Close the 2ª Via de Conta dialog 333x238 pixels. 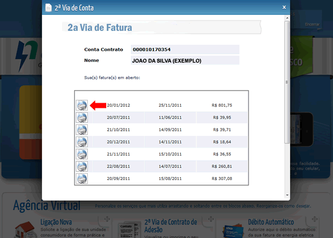pyautogui.click(x=284, y=7)
